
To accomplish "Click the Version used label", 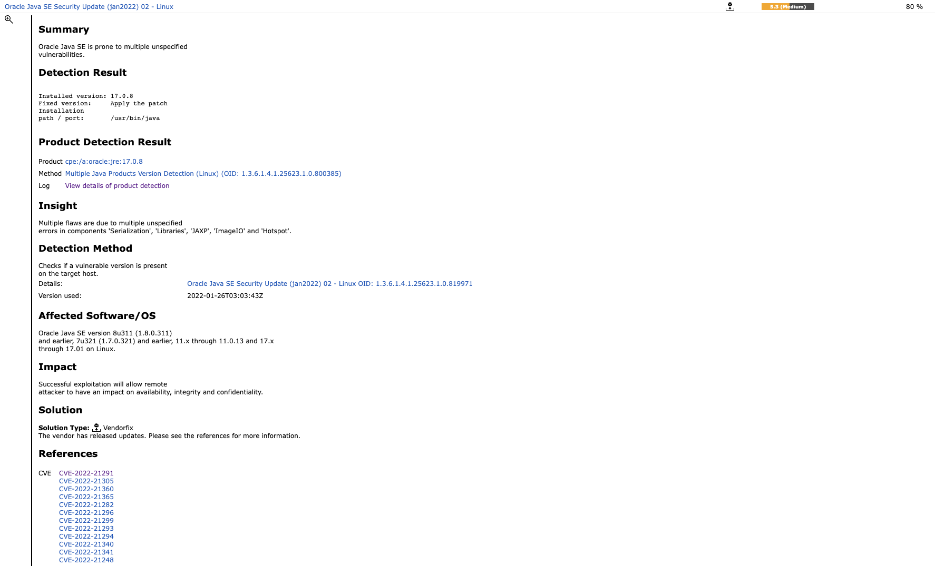I will (x=60, y=296).
